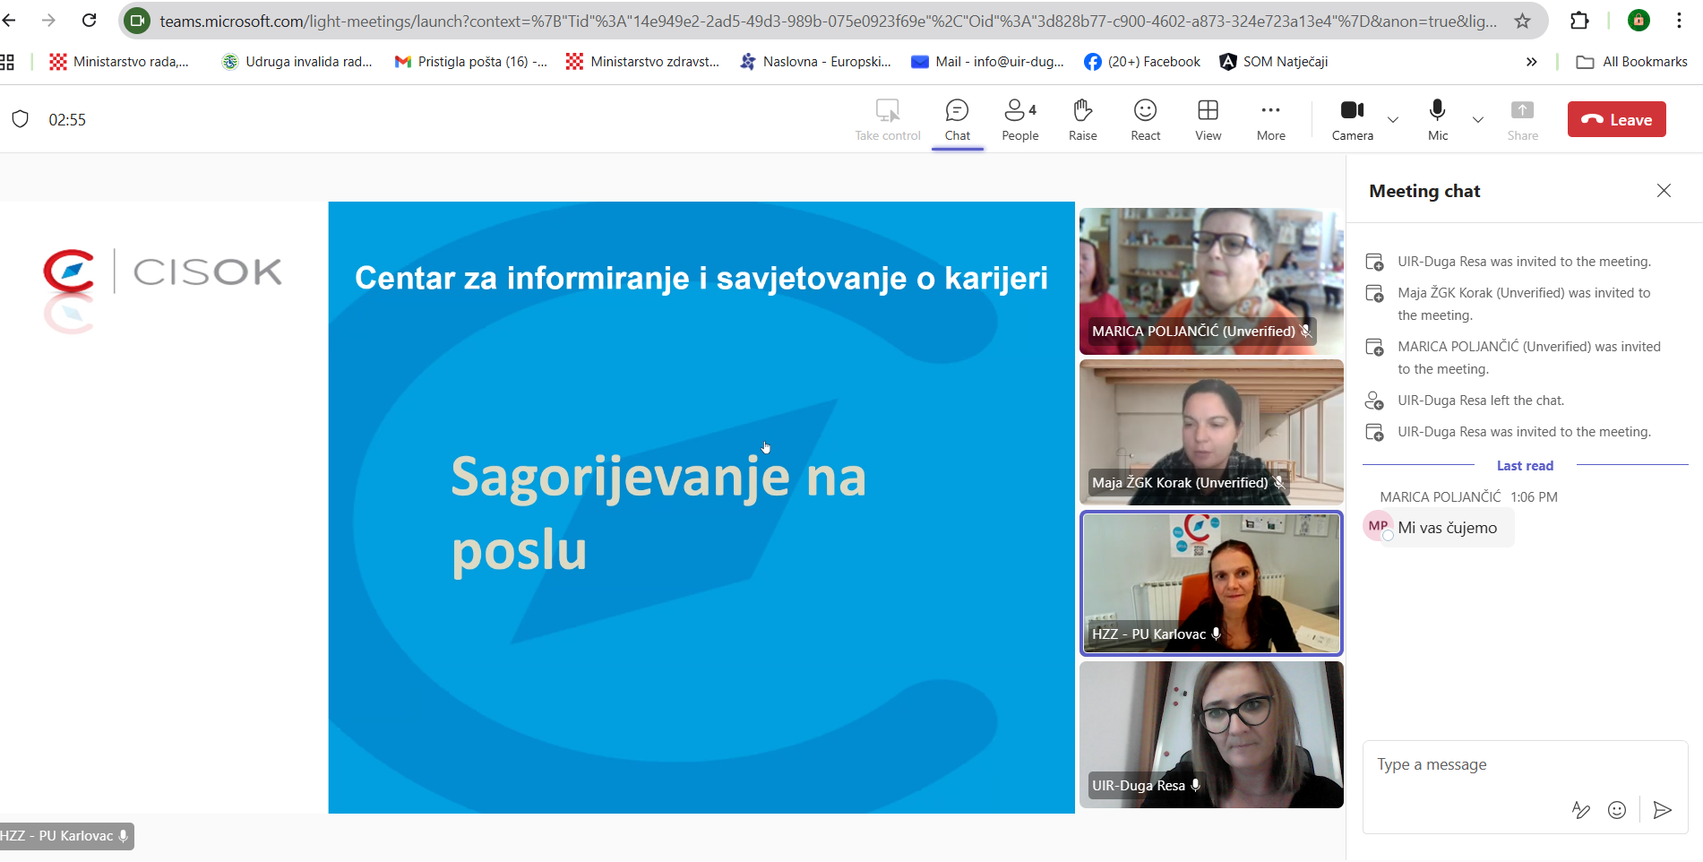The height and width of the screenshot is (862, 1703).
Task: Open emoji picker in message box
Action: [x=1616, y=810]
